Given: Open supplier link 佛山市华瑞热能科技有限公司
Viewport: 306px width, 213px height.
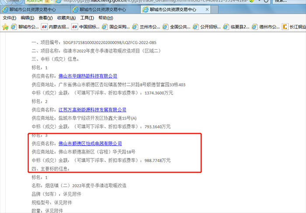Looking at the screenshot, I should [x=88, y=76].
